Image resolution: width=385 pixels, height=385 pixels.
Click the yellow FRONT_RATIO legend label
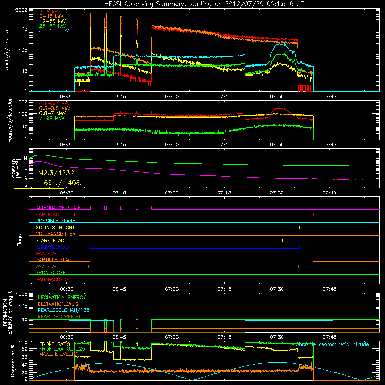(x=54, y=344)
